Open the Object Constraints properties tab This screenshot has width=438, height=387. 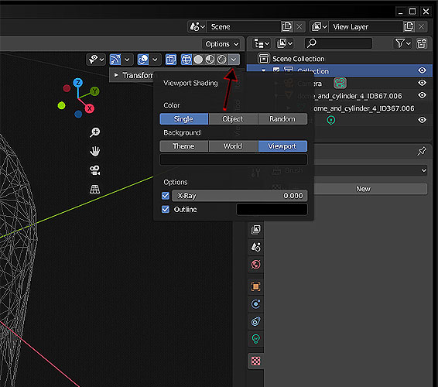[255, 321]
